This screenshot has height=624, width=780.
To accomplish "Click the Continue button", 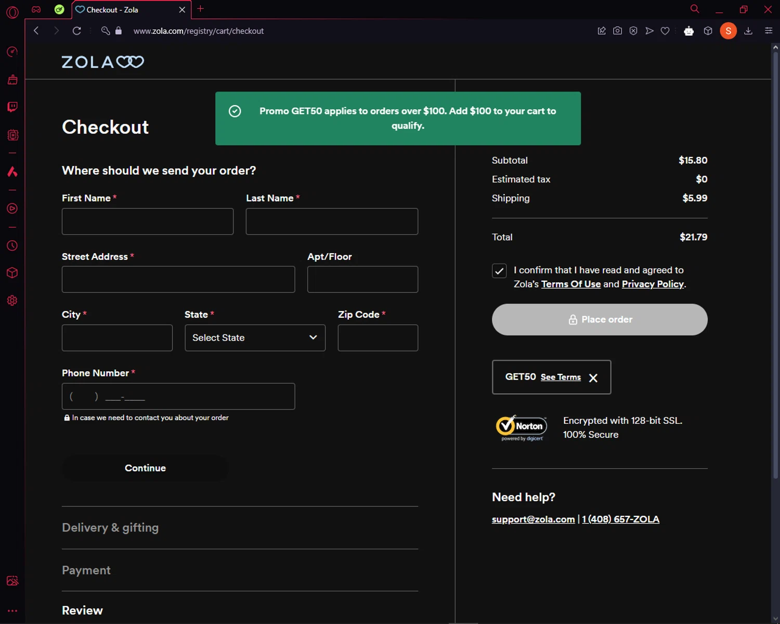I will (145, 468).
